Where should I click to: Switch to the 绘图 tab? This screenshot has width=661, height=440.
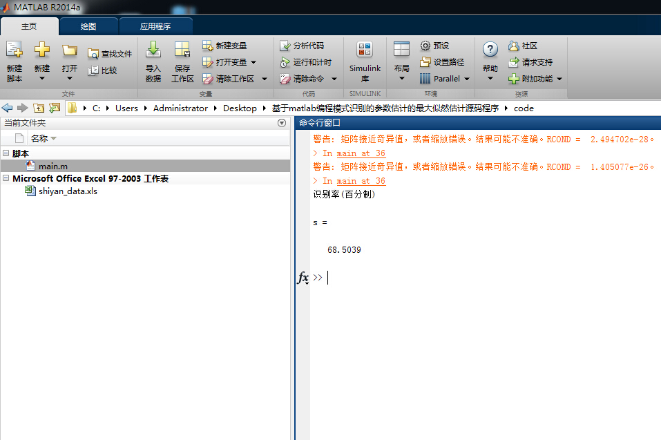tap(88, 26)
